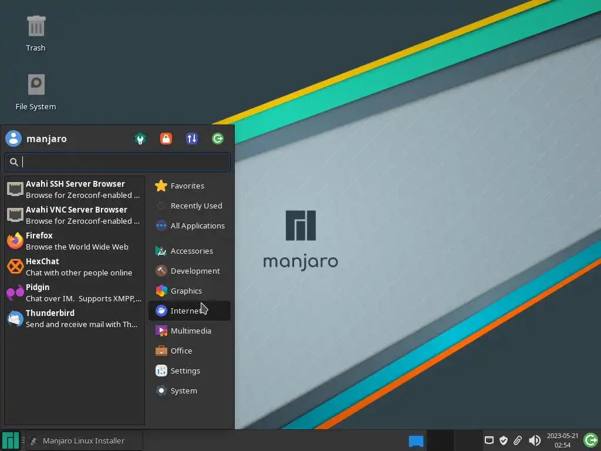Log out using the green icon in menu header

(218, 139)
